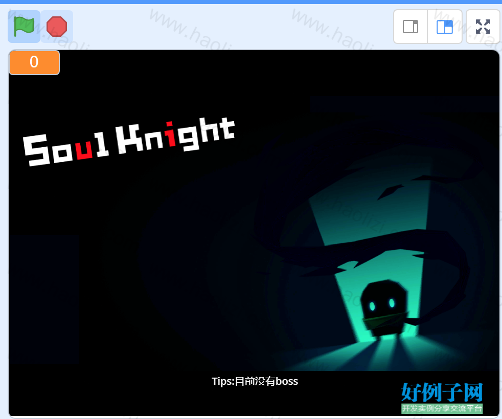Screen dimensions: 502x419
Task: Enter full screen stage mode
Action: [483, 27]
